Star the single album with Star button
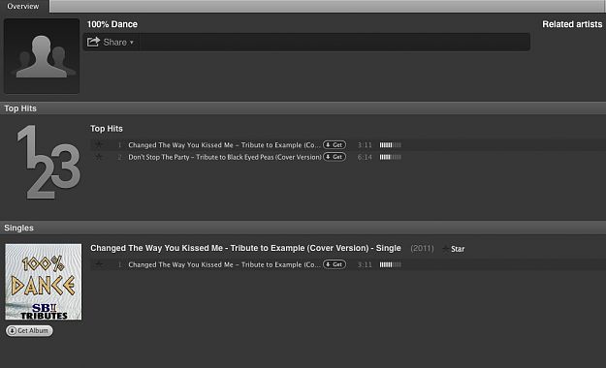This screenshot has height=368, width=606. tap(454, 249)
